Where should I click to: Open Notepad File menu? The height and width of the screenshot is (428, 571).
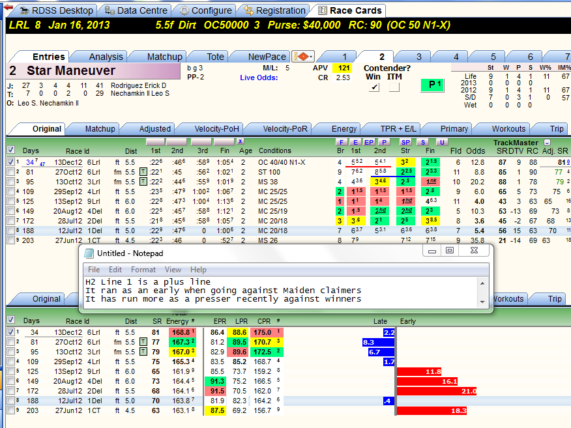click(94, 270)
